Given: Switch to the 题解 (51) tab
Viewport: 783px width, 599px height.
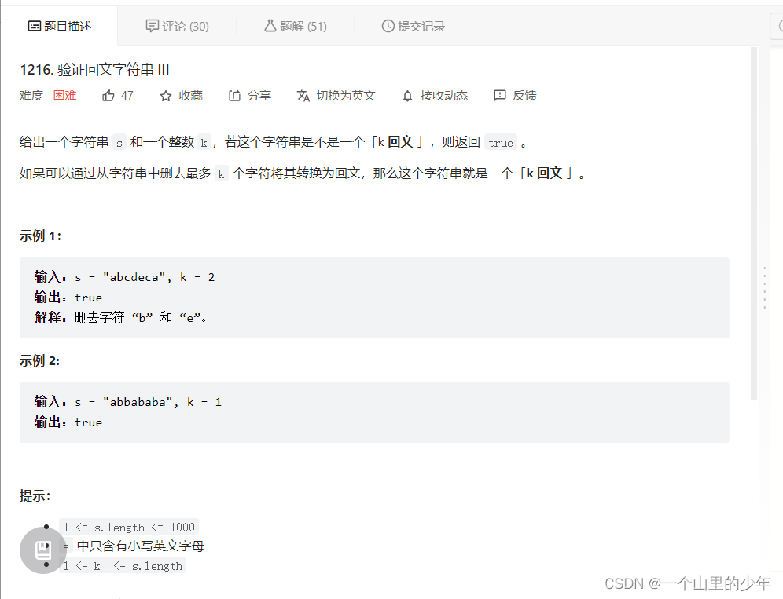Looking at the screenshot, I should [x=295, y=25].
